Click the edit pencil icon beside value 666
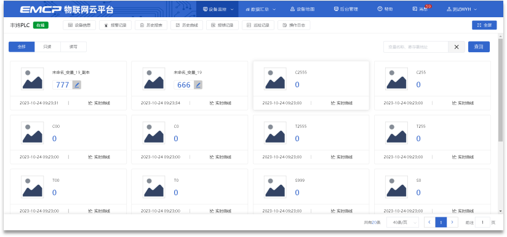This screenshot has width=507, height=237. 198,85
